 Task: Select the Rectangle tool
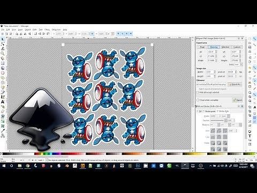(3, 63)
